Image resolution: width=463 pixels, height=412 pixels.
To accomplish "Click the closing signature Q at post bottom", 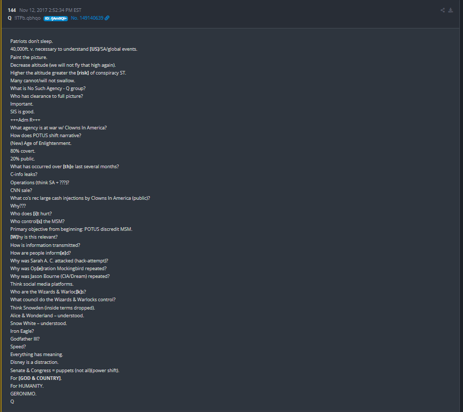I will [12, 402].
